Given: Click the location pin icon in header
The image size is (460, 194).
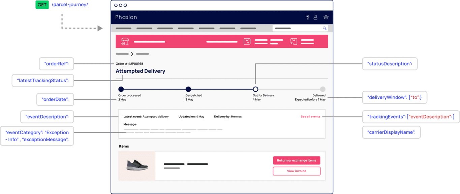Looking at the screenshot, I should [x=308, y=17].
